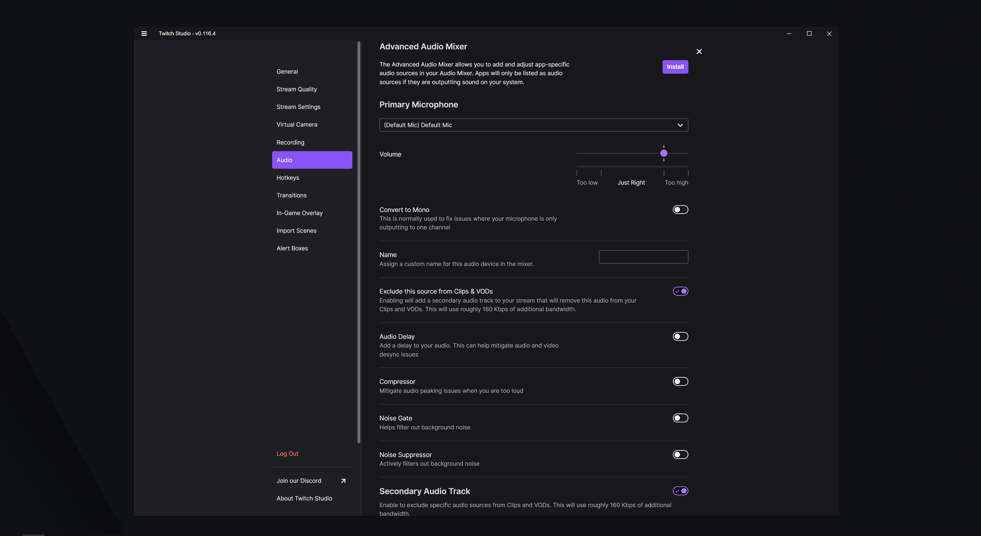Turn on the Compressor
The image size is (981, 536).
point(680,381)
